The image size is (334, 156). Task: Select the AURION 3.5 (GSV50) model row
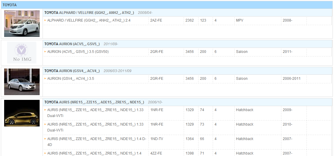[188, 52]
